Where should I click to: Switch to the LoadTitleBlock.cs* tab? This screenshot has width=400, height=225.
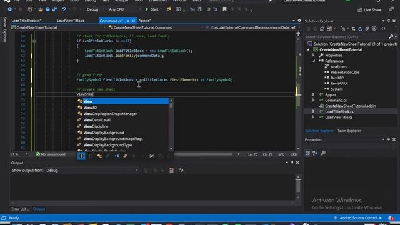point(26,21)
